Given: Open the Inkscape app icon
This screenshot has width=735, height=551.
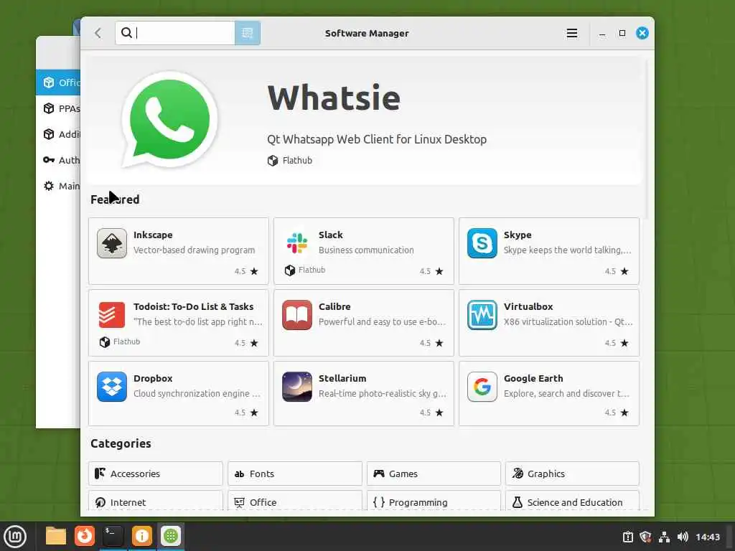Looking at the screenshot, I should 112,243.
